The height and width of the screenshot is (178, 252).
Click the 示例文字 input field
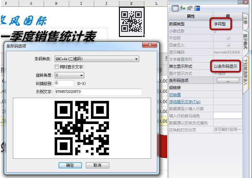98,92
